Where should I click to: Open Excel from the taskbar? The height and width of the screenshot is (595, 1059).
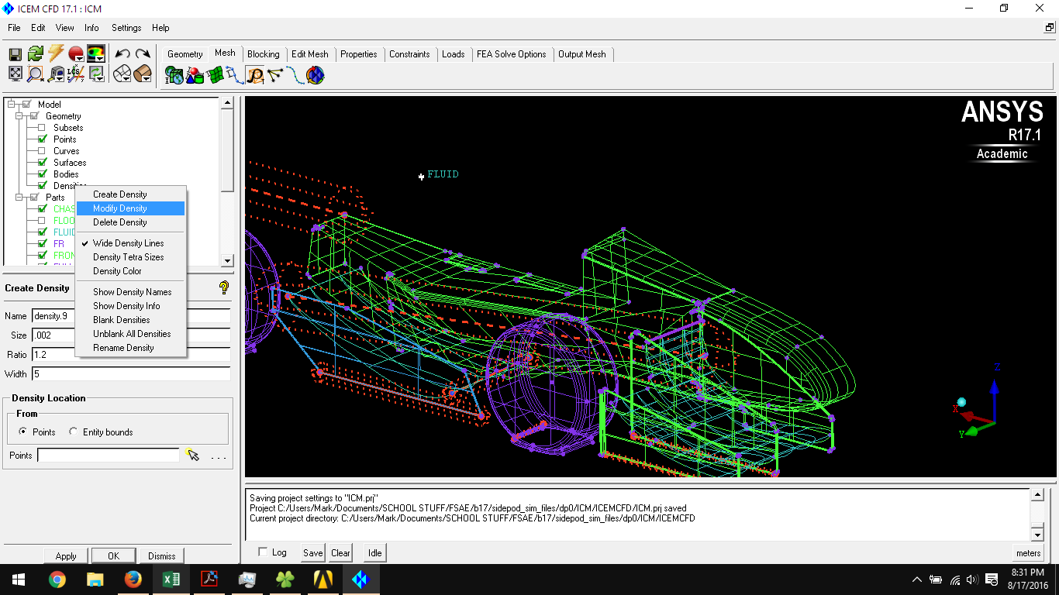click(x=171, y=579)
